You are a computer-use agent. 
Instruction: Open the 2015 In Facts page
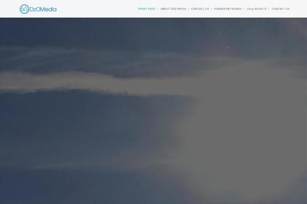click(x=257, y=9)
